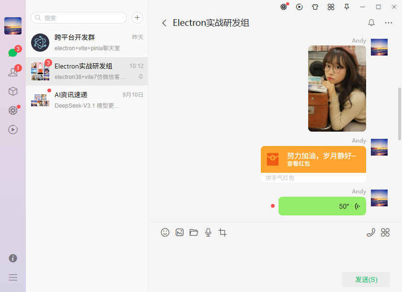The image size is (402, 292).
Task: Attach a file via folder icon
Action: coord(194,233)
